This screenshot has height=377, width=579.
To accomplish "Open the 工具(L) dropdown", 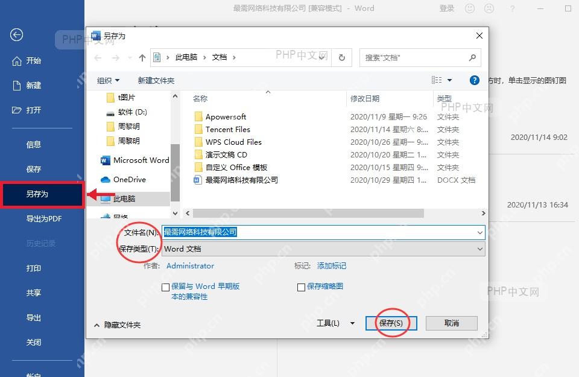I will [335, 323].
